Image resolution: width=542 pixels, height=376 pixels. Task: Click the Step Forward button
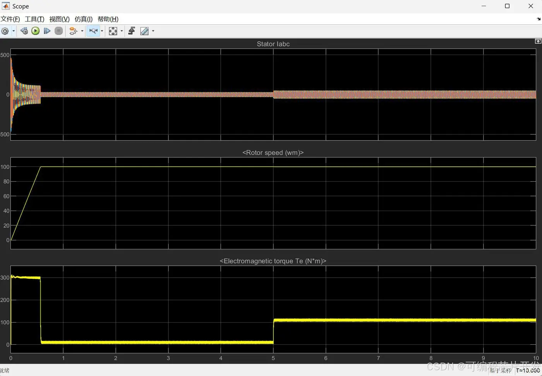click(47, 31)
